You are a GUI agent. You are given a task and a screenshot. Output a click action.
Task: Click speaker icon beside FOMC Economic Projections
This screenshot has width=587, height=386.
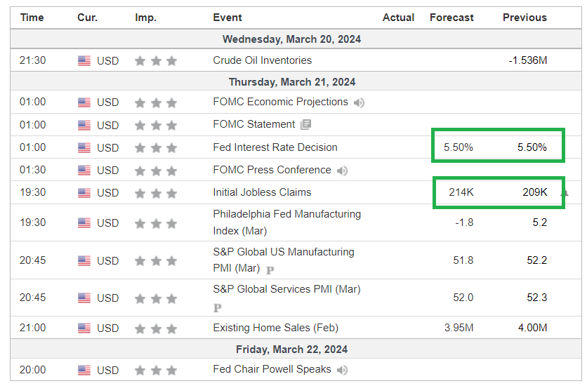(359, 102)
